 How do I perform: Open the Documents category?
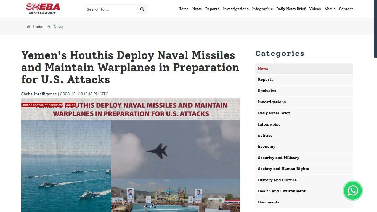[269, 202]
